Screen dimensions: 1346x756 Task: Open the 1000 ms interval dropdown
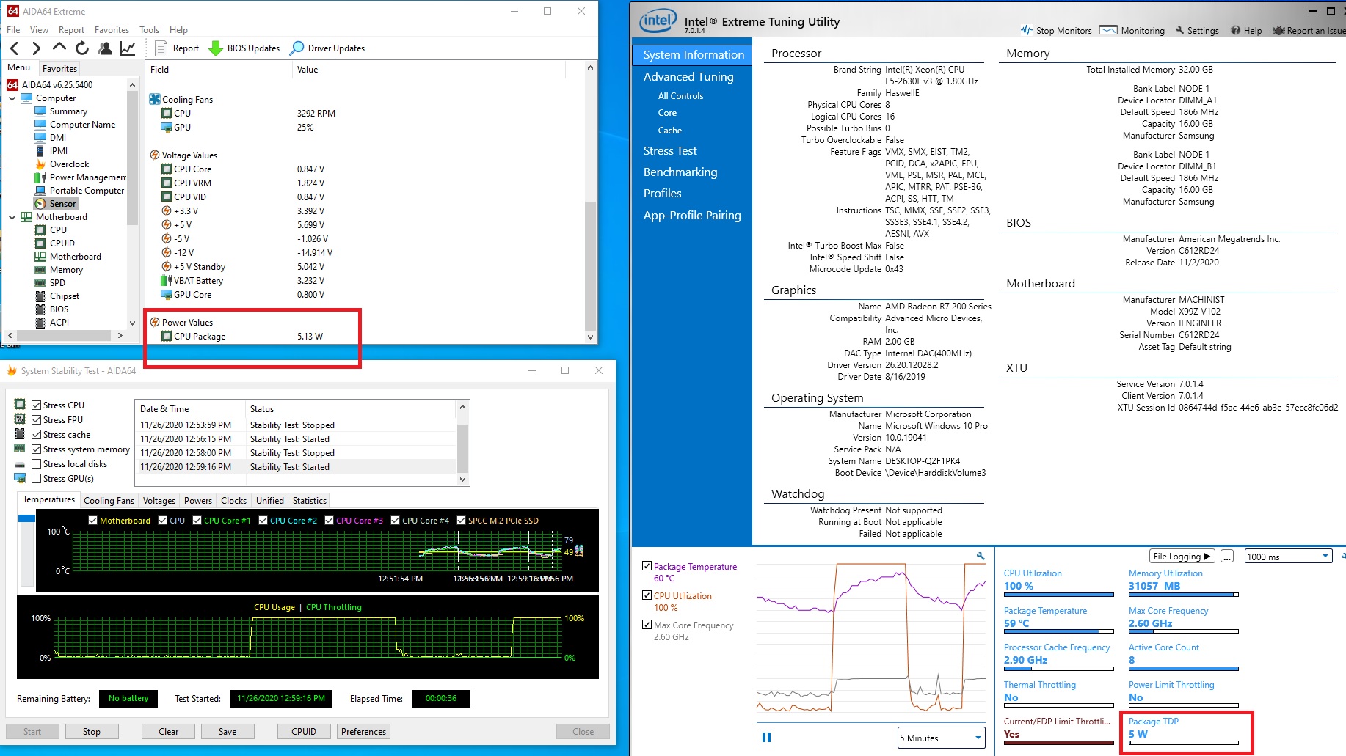tap(1288, 557)
